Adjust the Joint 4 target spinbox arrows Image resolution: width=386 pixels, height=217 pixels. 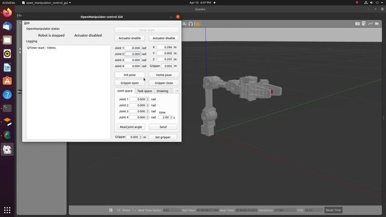[x=148, y=118]
